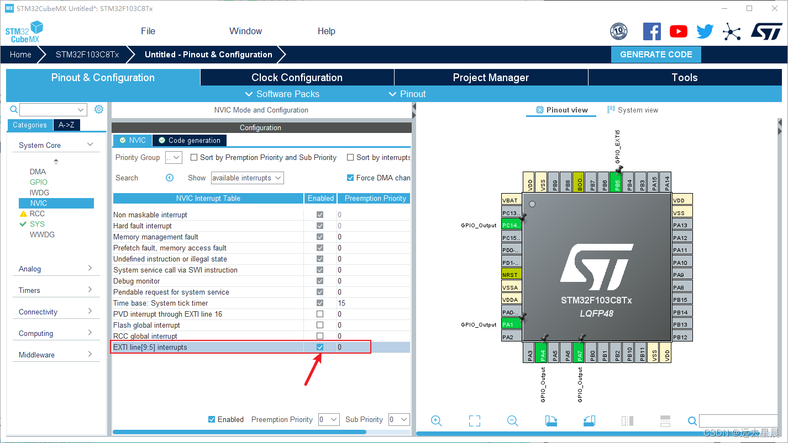Rotate the chip counter-clockwise
The width and height of the screenshot is (788, 443).
589,421
